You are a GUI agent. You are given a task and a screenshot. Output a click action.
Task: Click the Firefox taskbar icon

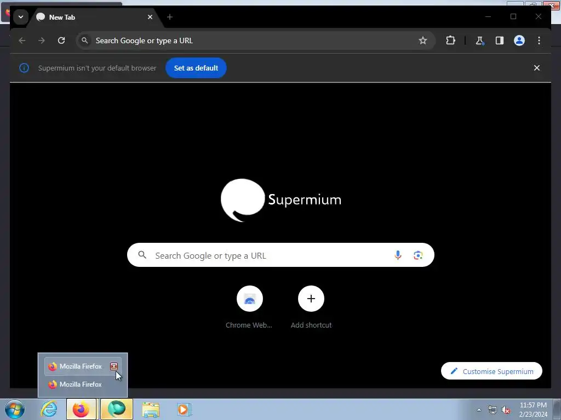click(x=81, y=409)
